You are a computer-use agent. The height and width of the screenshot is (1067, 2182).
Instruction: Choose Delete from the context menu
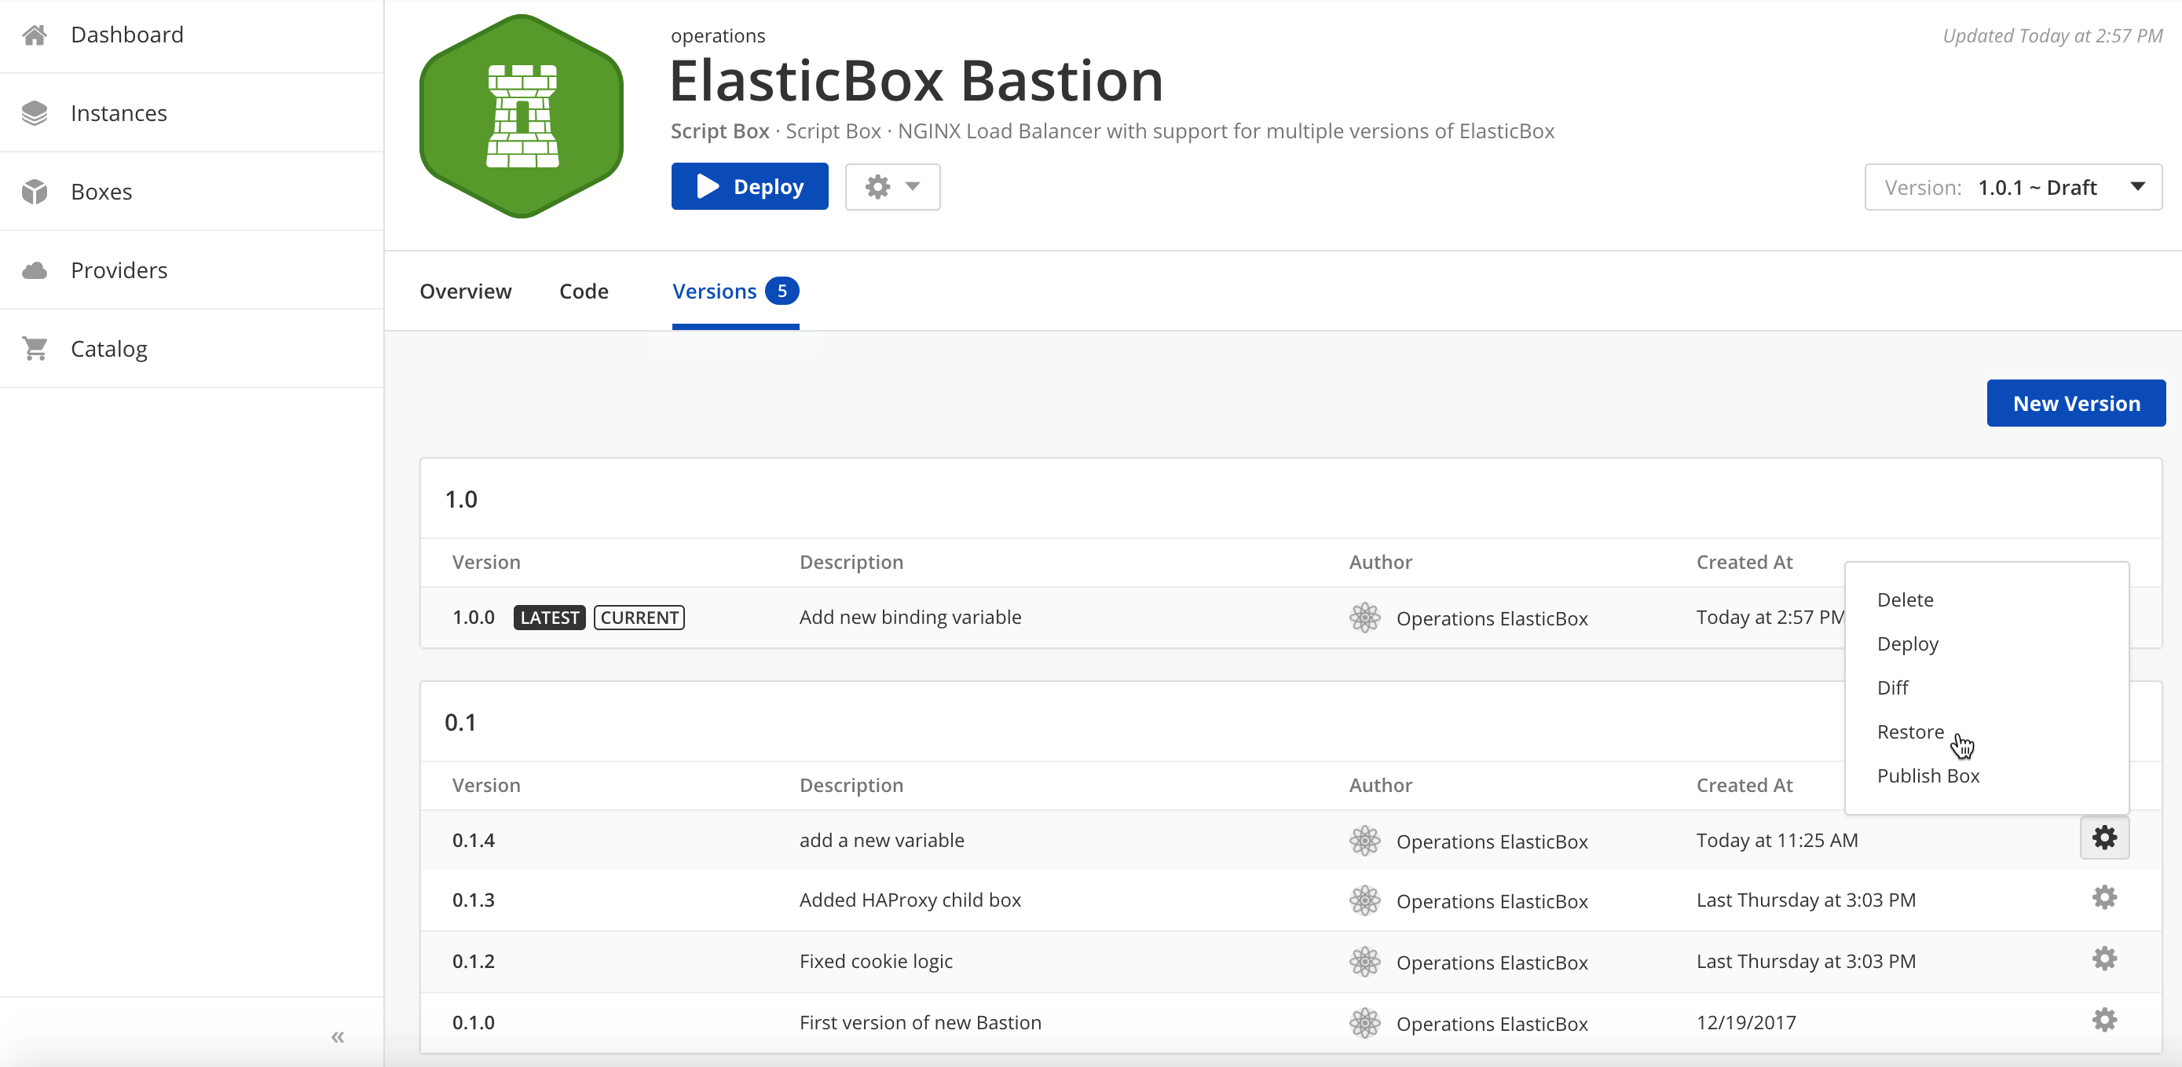(x=1905, y=599)
